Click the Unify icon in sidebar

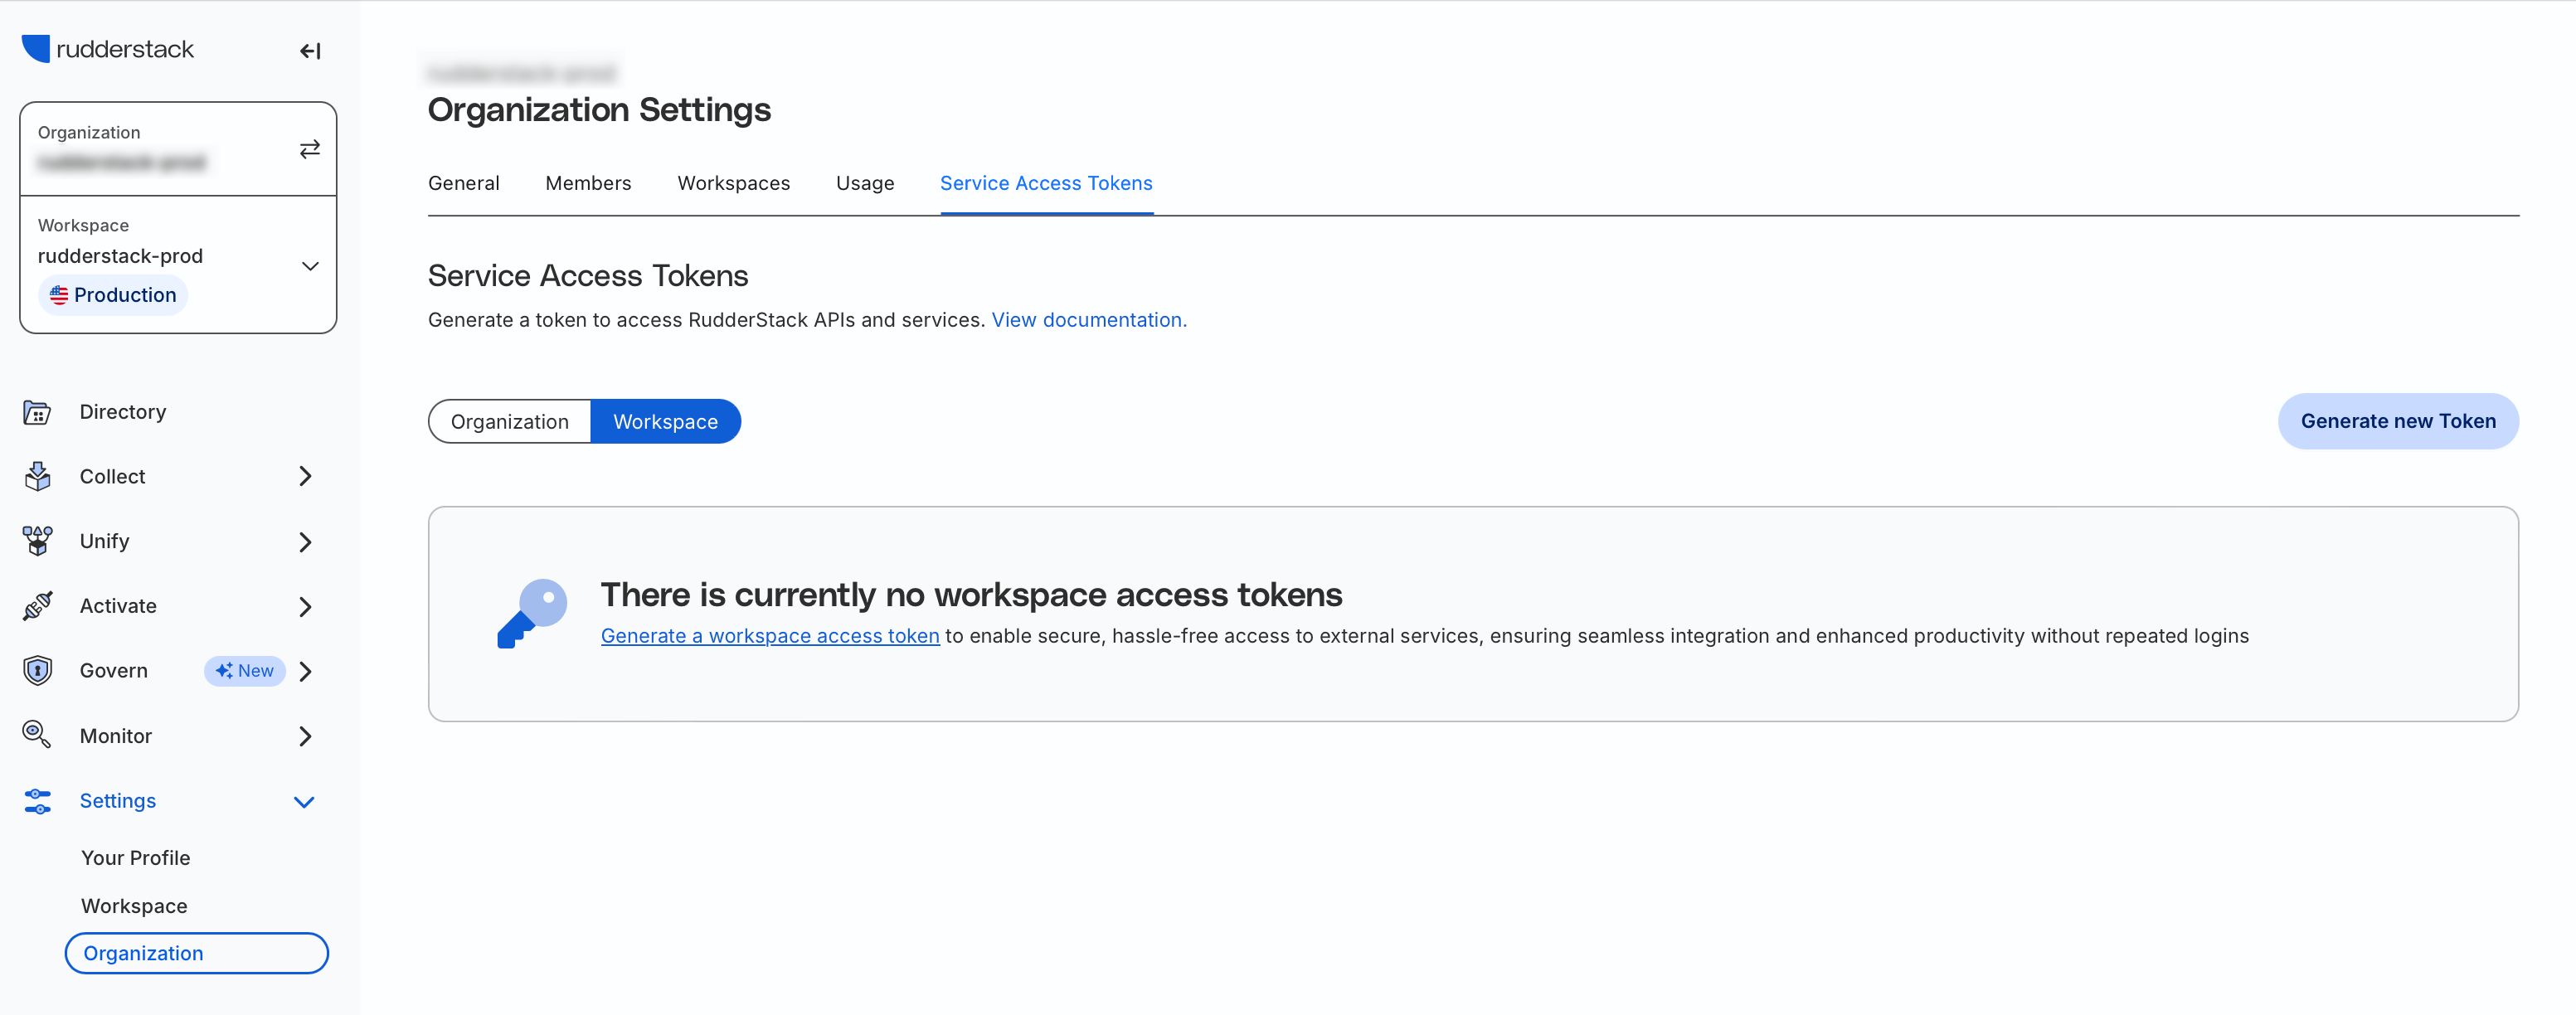pyautogui.click(x=37, y=541)
